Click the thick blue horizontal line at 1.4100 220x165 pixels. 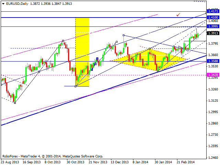click(103, 17)
